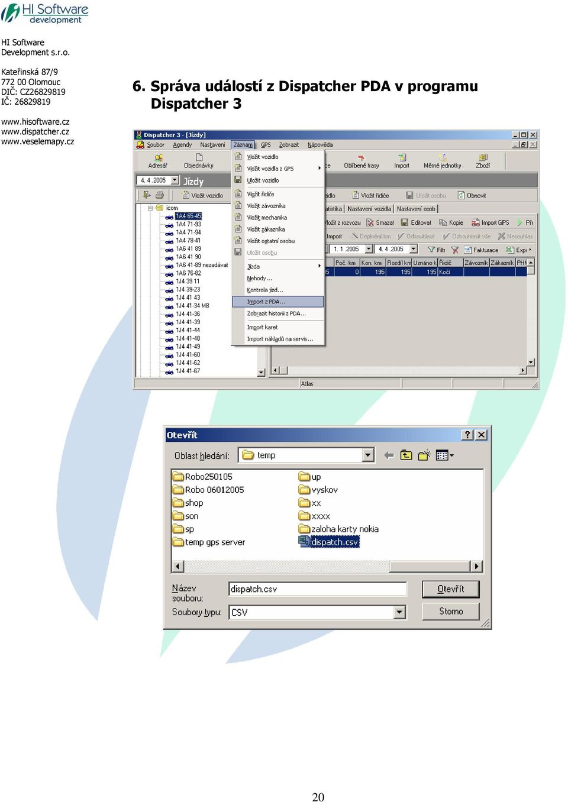Click scroll right arrow in Otevřít file list

click(477, 566)
